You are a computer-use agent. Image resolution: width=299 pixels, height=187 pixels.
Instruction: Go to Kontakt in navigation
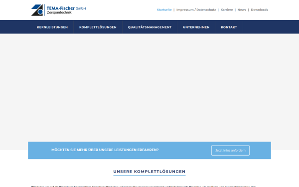tap(229, 27)
